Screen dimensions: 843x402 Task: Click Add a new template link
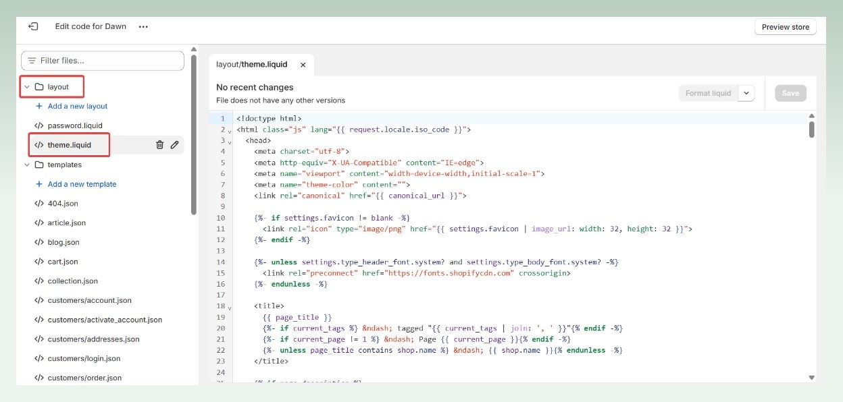click(x=82, y=184)
